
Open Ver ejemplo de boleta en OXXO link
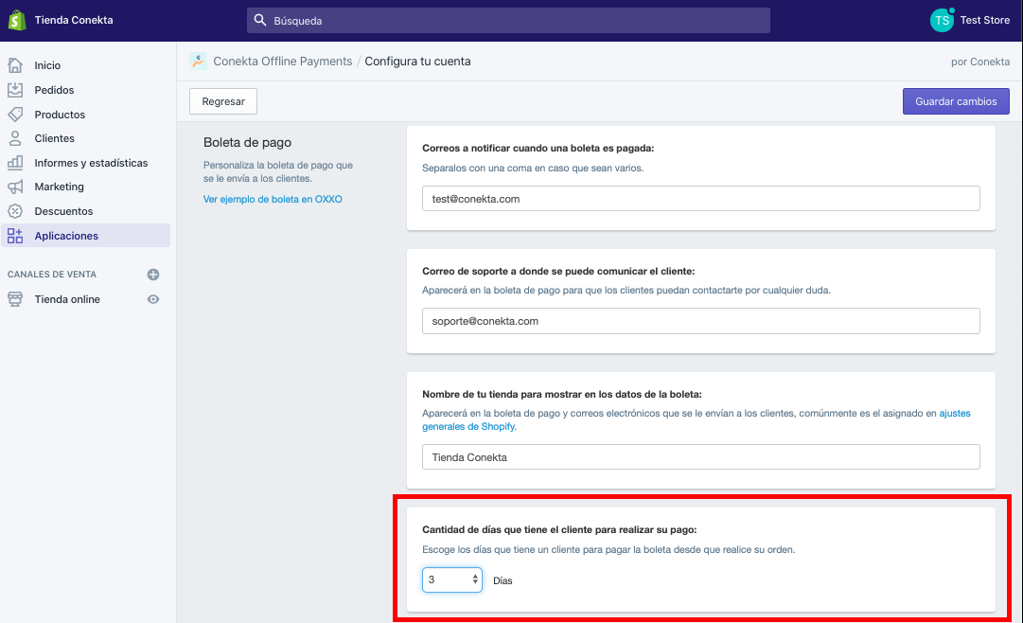tap(273, 199)
